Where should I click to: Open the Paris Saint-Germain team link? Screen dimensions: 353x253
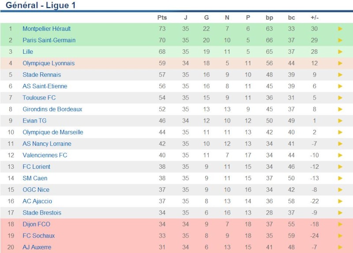pos(49,40)
